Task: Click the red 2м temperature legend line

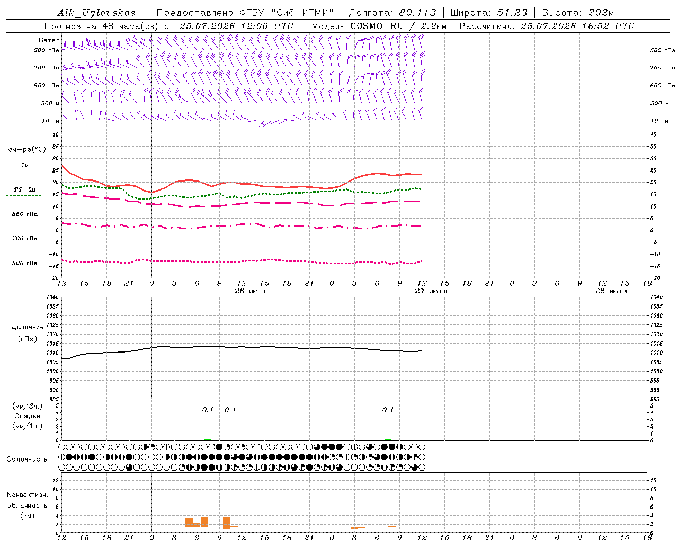Action: 24,171
